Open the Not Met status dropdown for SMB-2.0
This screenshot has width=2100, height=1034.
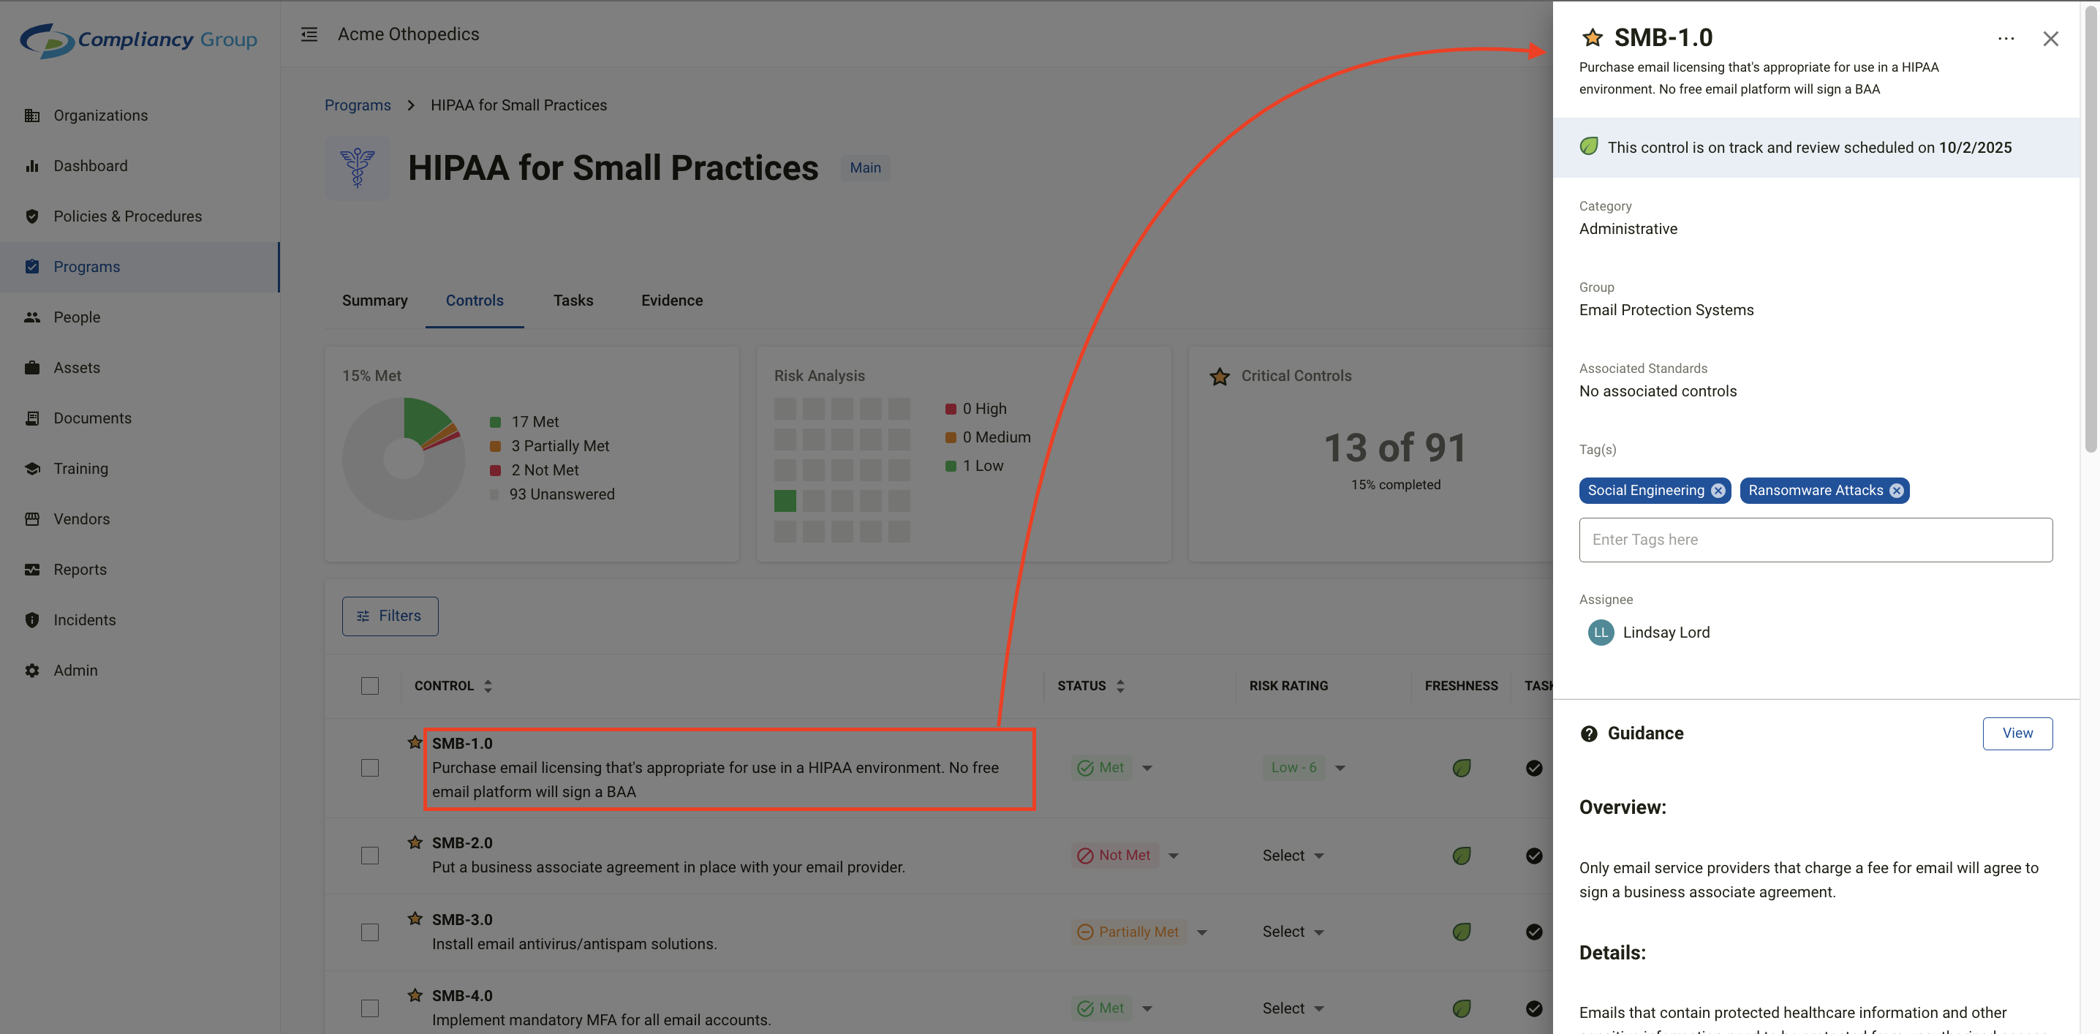(x=1173, y=856)
